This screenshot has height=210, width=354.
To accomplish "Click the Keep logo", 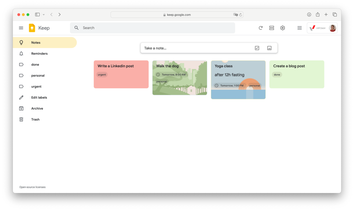I will [x=32, y=28].
